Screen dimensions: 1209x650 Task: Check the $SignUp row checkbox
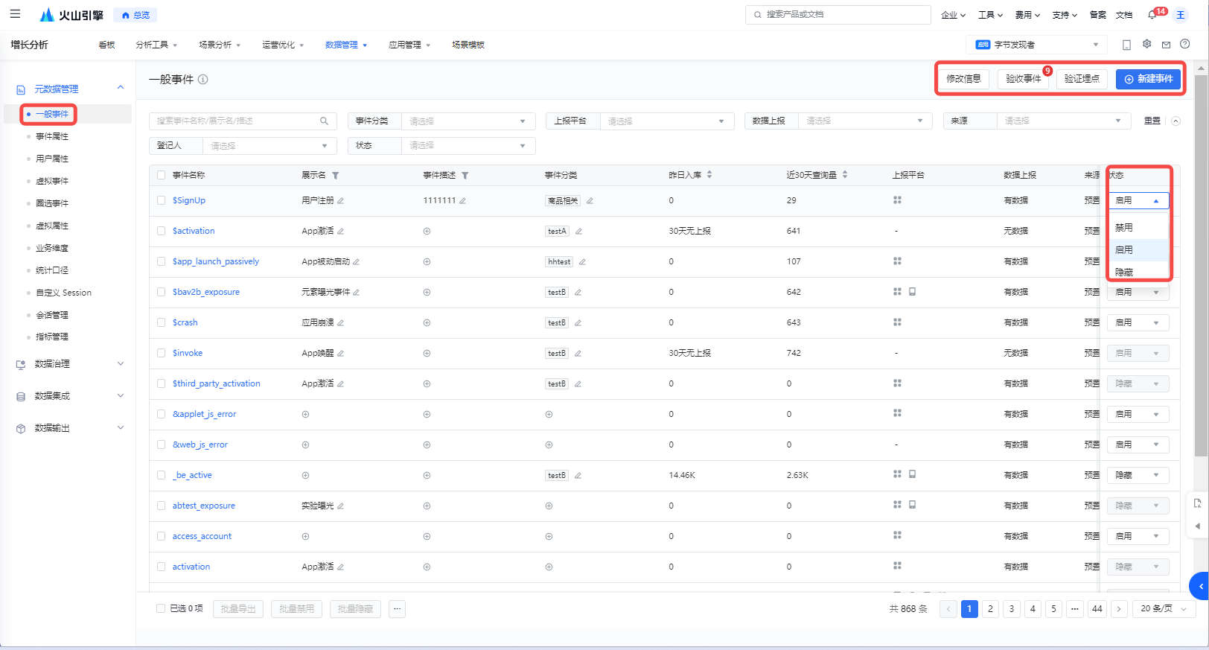(161, 200)
